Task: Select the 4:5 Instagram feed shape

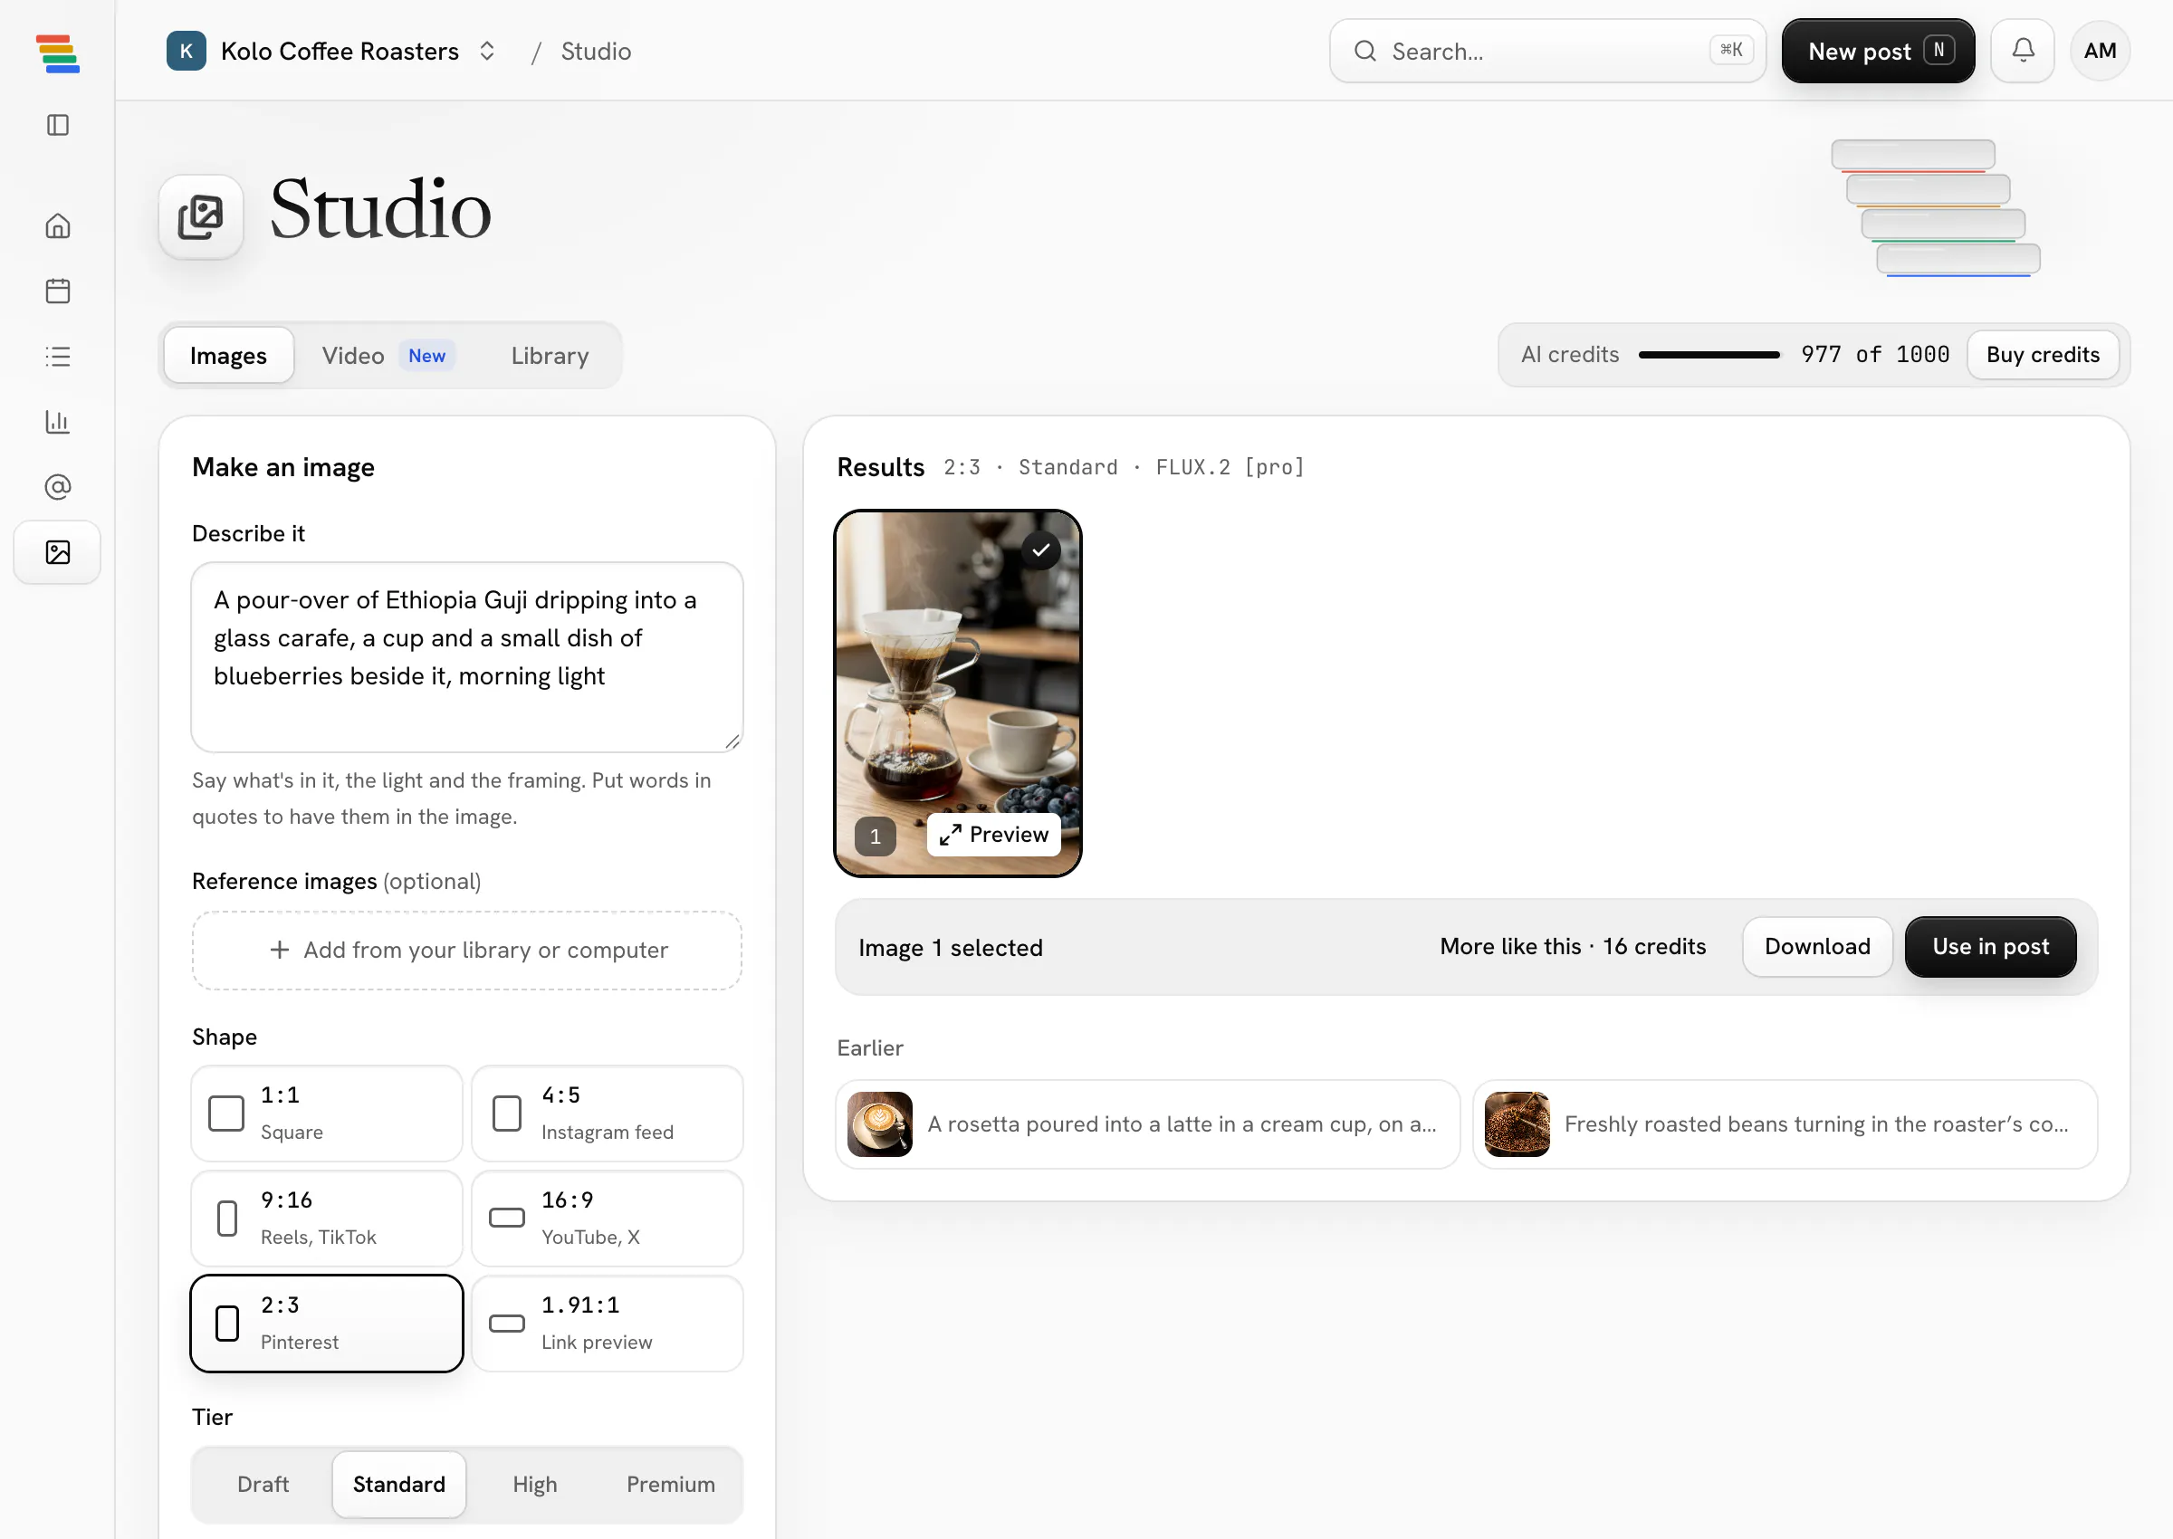Action: [608, 1114]
